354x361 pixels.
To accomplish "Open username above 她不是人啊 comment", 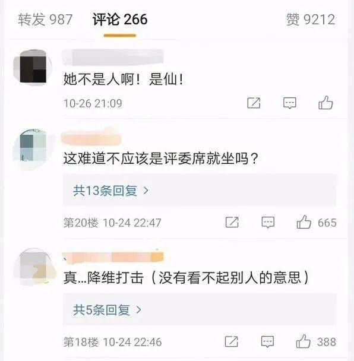I will pyautogui.click(x=113, y=57).
